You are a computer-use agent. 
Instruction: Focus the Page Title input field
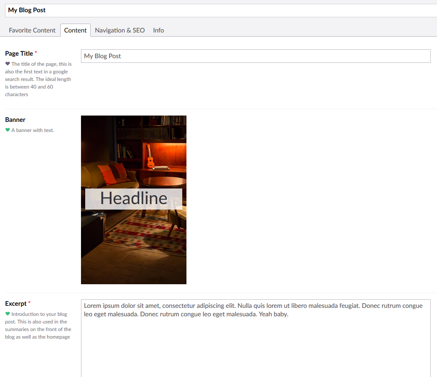tap(256, 56)
